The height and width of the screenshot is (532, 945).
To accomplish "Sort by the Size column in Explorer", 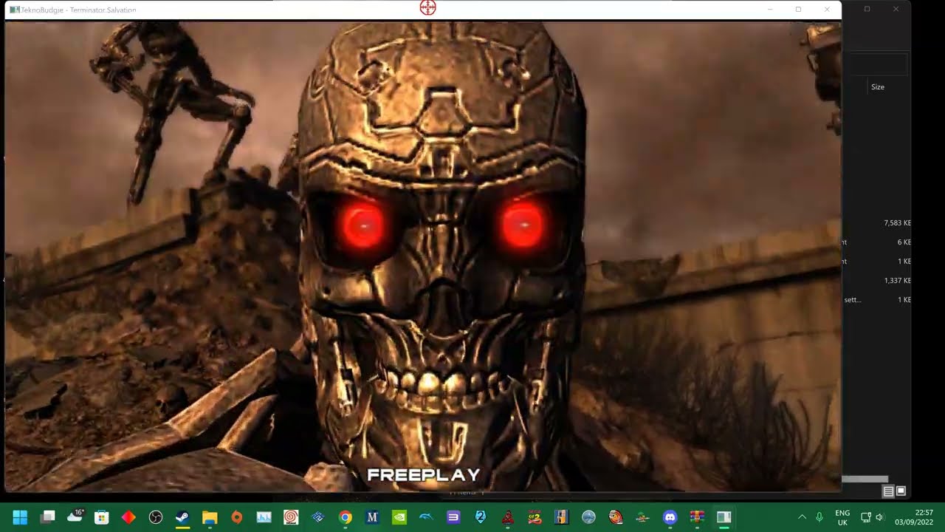I will click(x=877, y=87).
